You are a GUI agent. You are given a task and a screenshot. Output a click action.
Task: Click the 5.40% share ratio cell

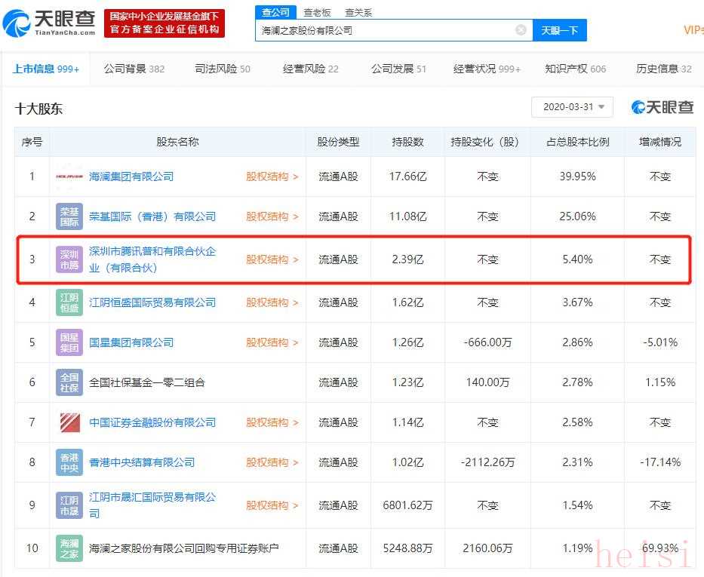(577, 259)
